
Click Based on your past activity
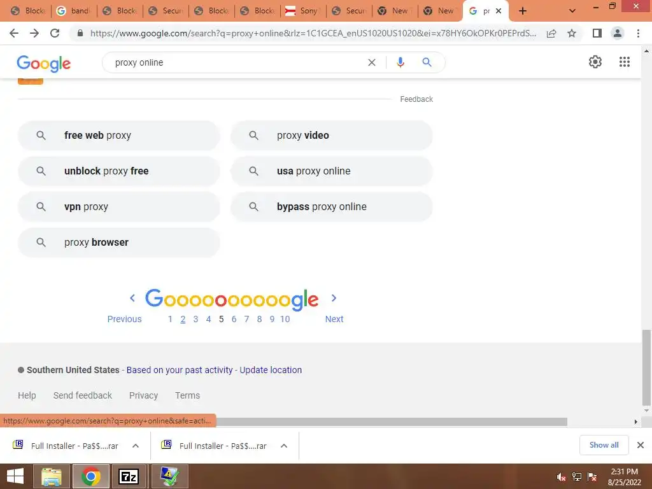point(179,370)
